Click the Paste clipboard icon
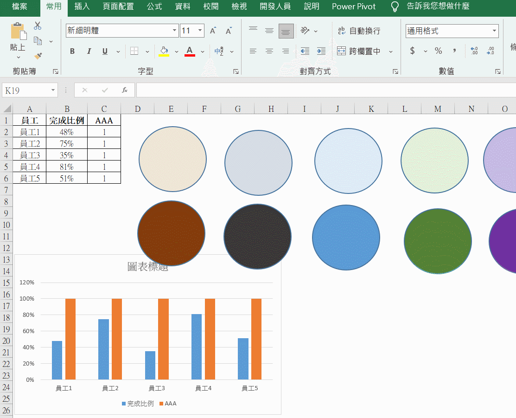 [x=19, y=31]
